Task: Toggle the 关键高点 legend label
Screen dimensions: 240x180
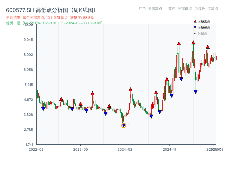Action: click(x=204, y=22)
